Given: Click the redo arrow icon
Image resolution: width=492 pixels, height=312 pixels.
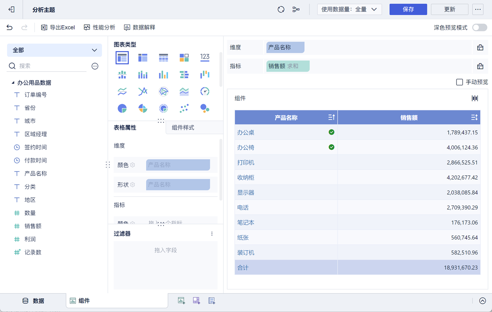Looking at the screenshot, I should (x=24, y=27).
